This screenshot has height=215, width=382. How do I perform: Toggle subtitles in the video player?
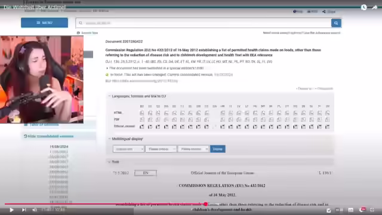(350, 210)
